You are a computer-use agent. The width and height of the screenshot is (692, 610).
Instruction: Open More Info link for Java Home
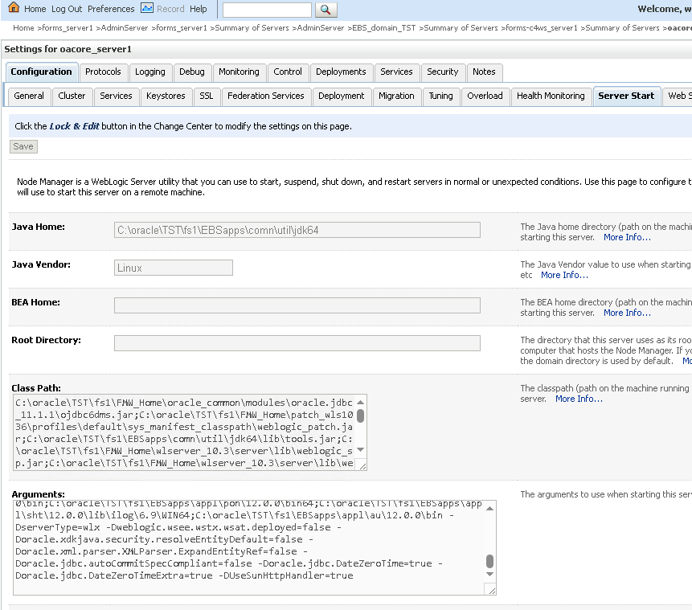(627, 237)
